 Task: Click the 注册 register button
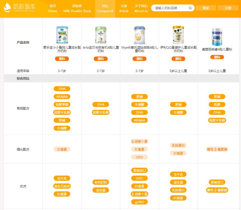pos(228,8)
